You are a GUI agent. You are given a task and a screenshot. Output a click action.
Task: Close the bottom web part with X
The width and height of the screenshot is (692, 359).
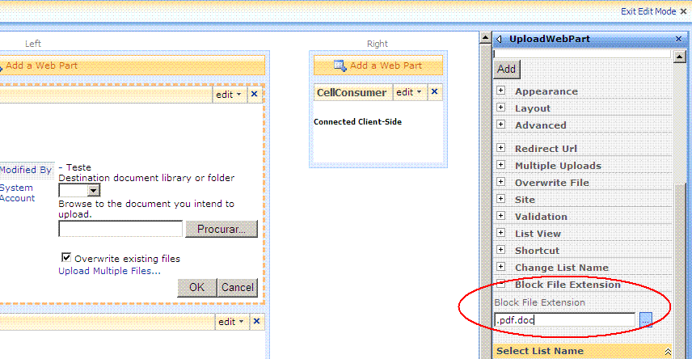(256, 322)
